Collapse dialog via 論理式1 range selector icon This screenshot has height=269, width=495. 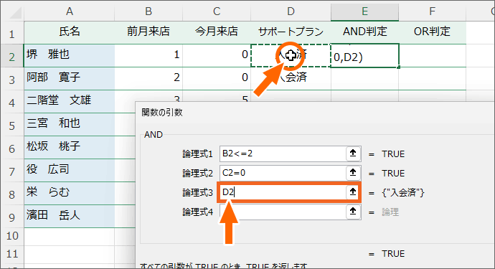pos(353,154)
